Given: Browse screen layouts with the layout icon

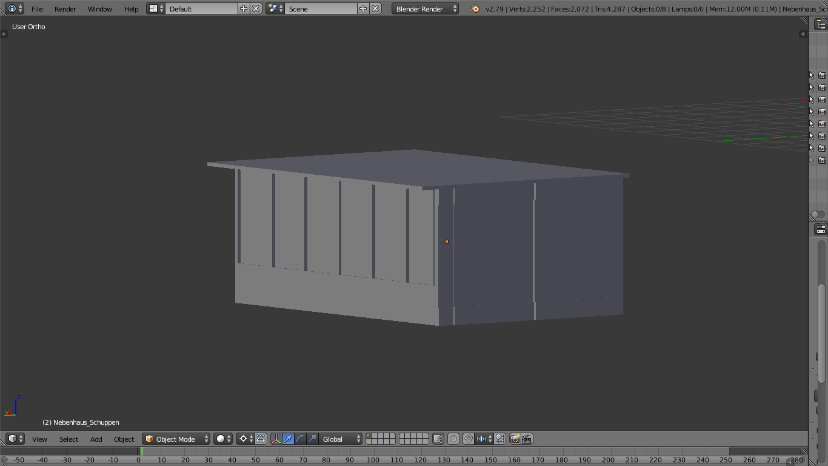Looking at the screenshot, I should pos(156,8).
